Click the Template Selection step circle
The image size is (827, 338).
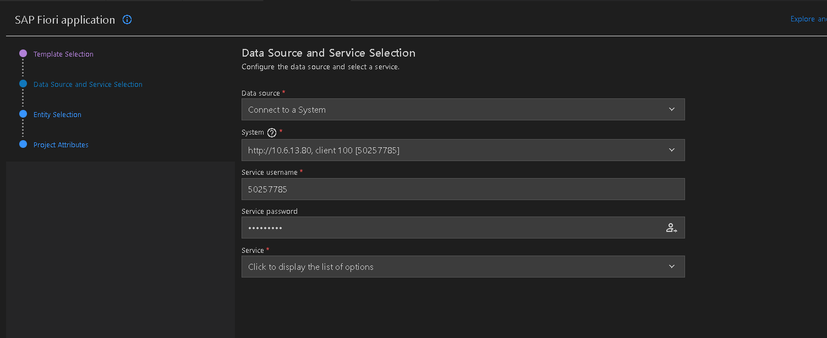[23, 53]
